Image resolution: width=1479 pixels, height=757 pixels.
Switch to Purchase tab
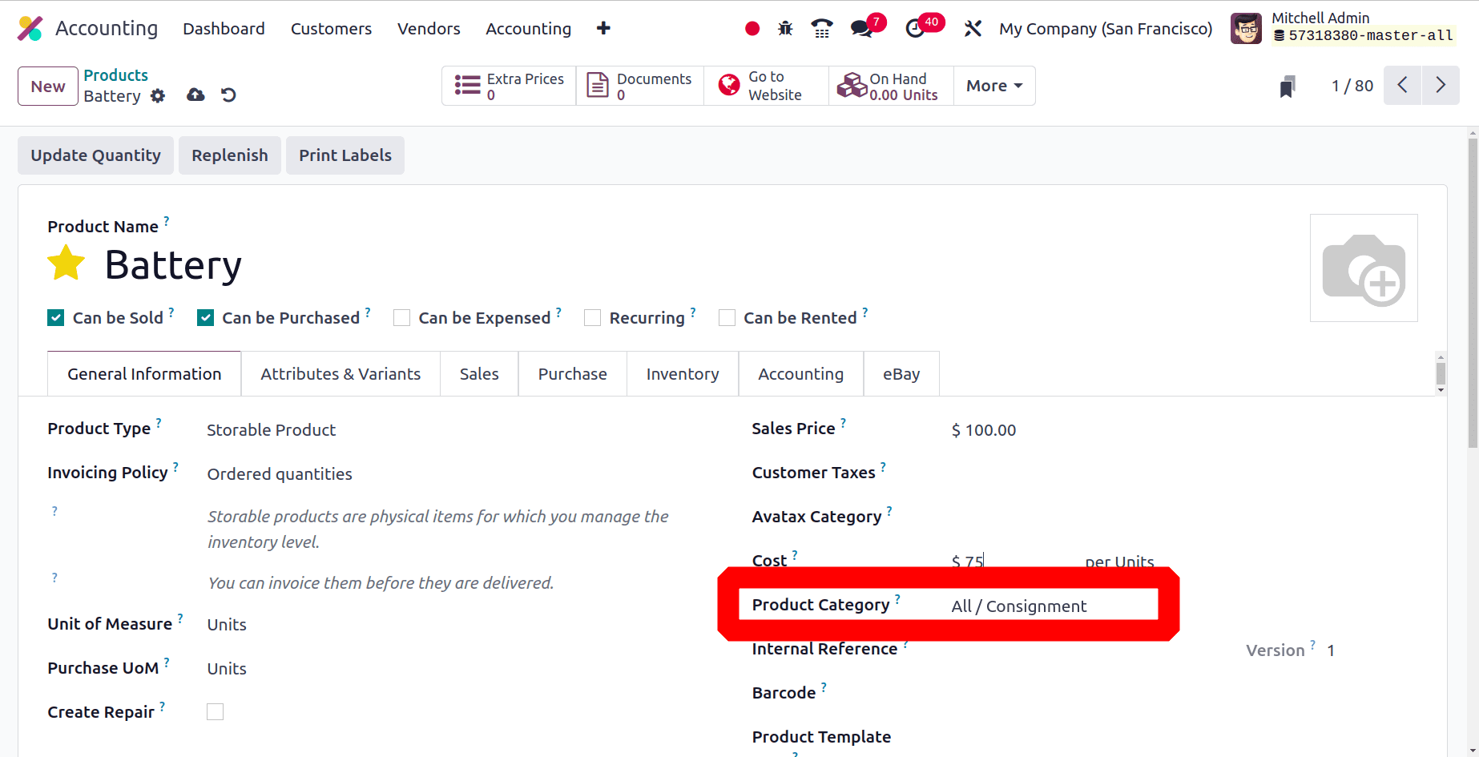click(573, 374)
